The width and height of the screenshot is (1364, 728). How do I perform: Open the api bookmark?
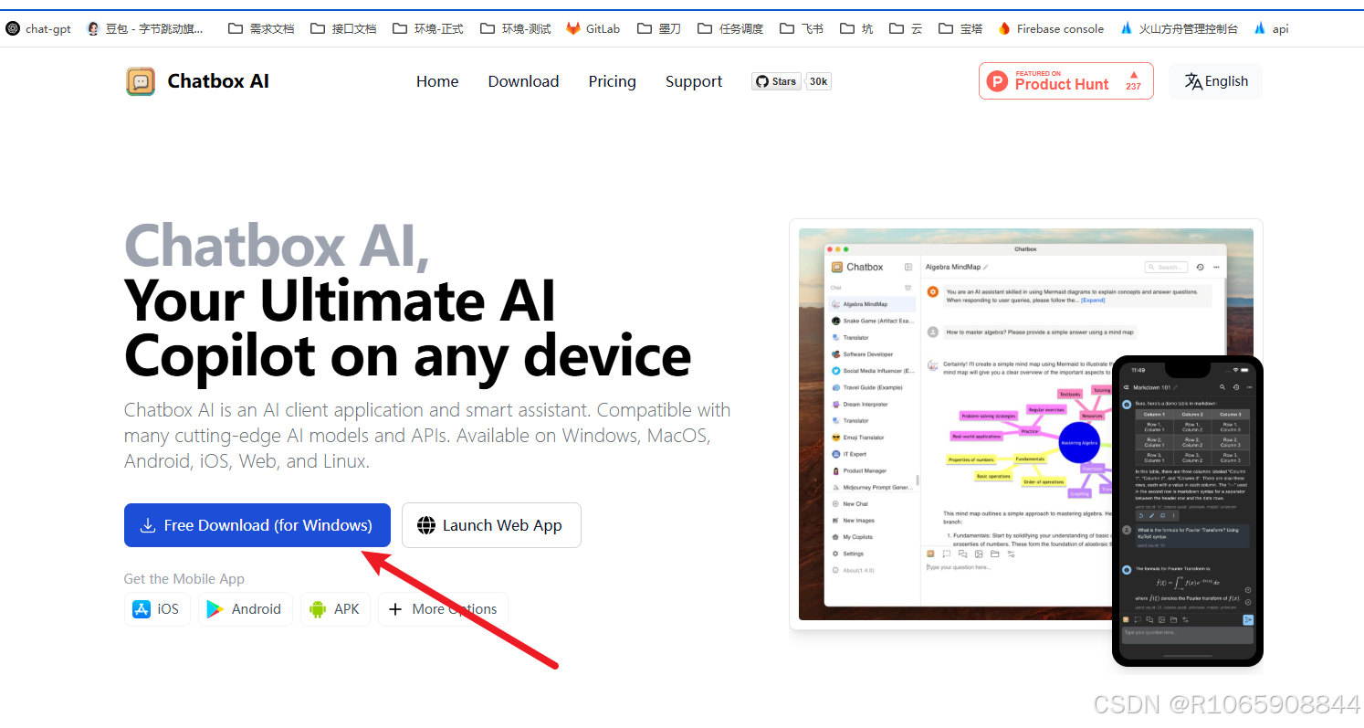tap(1271, 28)
